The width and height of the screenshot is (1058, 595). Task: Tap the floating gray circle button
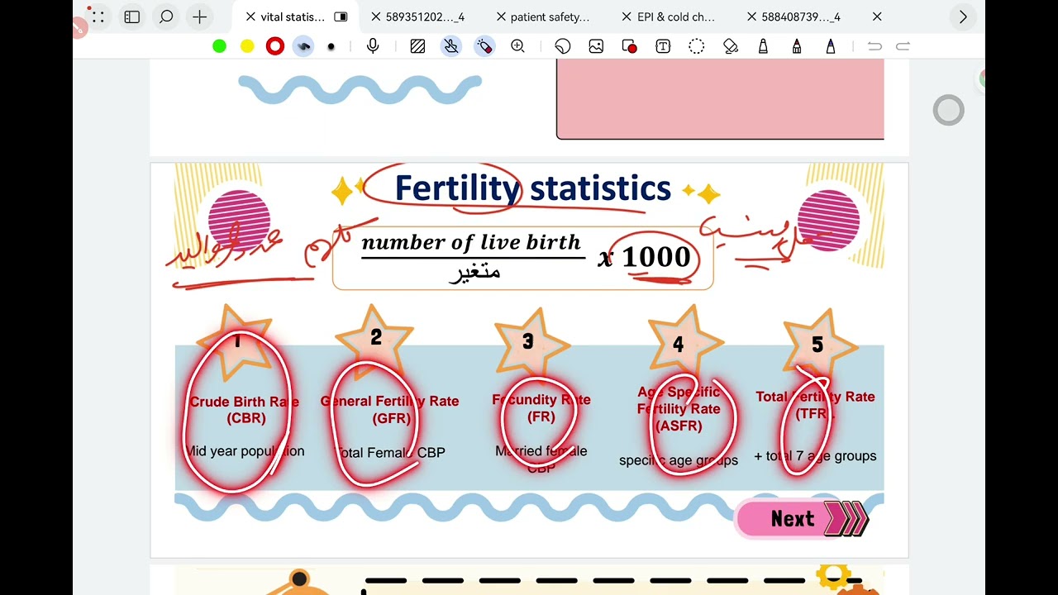click(x=949, y=110)
